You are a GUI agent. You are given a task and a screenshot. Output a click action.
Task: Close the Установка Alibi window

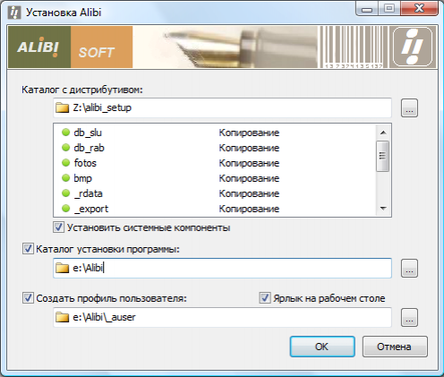coord(419,9)
